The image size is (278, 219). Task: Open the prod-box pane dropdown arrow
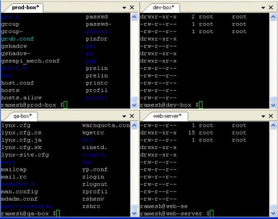tap(124, 7)
